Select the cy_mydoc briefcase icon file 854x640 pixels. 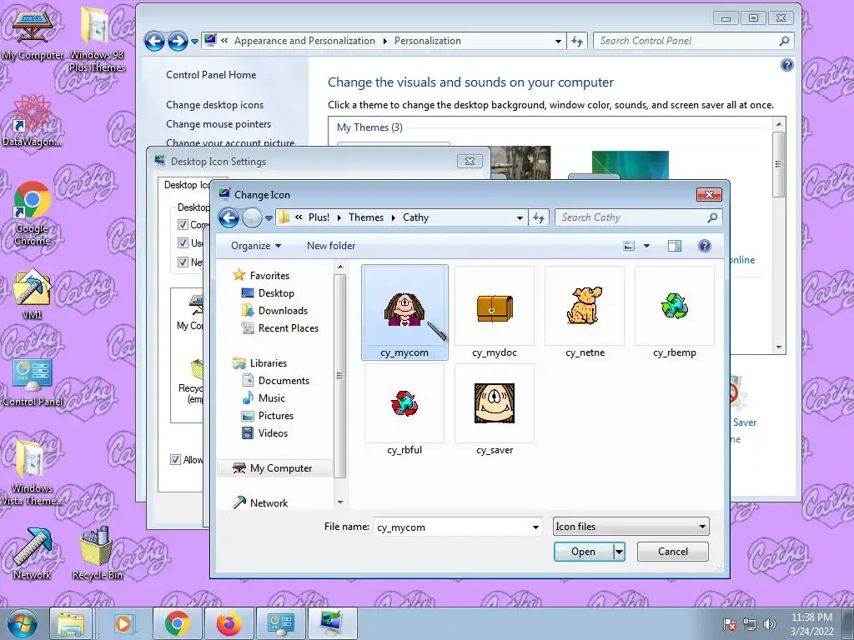(495, 312)
